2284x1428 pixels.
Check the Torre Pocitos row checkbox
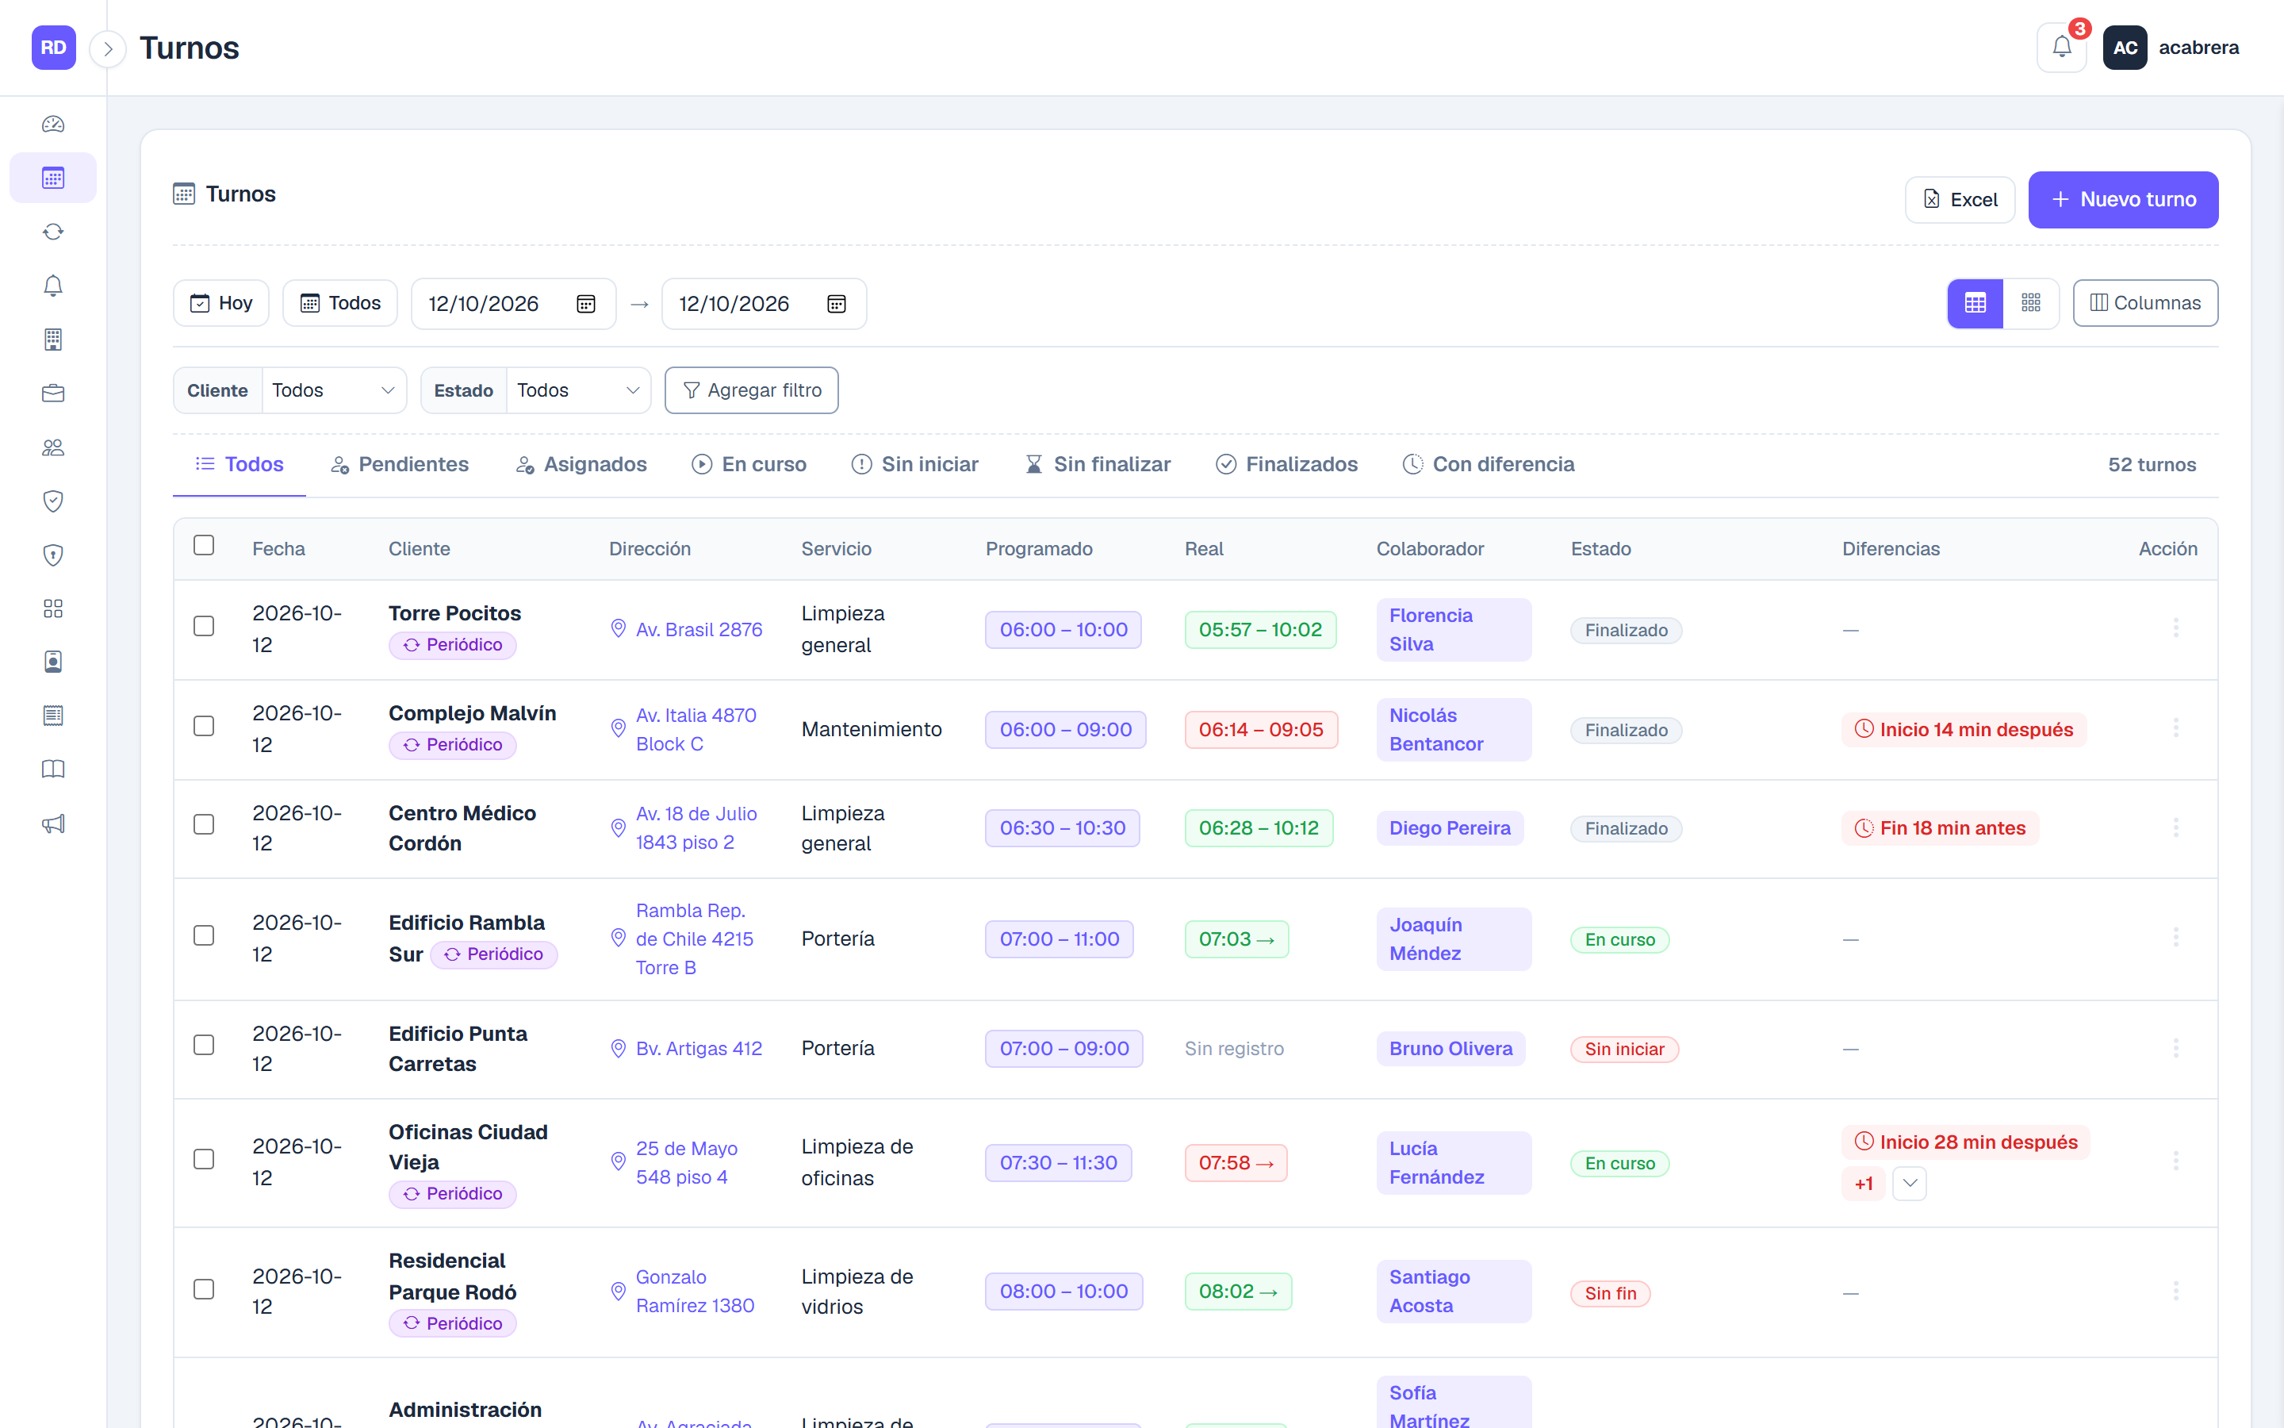204,626
